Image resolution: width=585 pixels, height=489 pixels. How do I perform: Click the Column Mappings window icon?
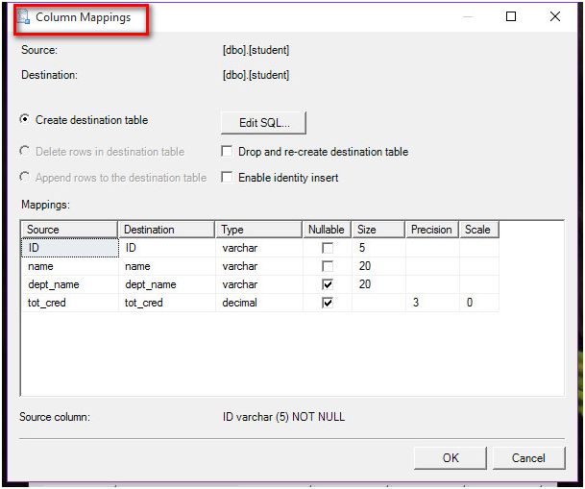tap(24, 17)
